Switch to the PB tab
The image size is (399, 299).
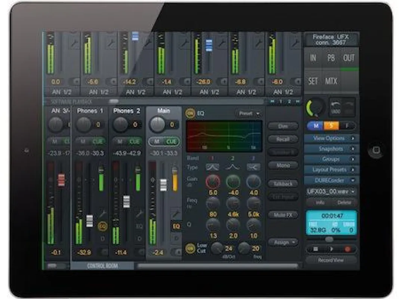[331, 58]
